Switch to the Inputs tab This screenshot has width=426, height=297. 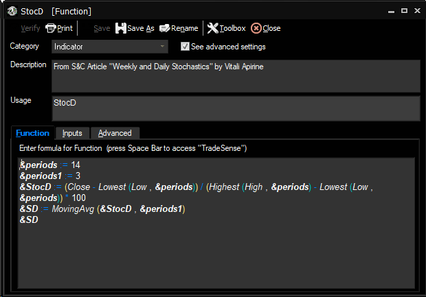(x=72, y=133)
